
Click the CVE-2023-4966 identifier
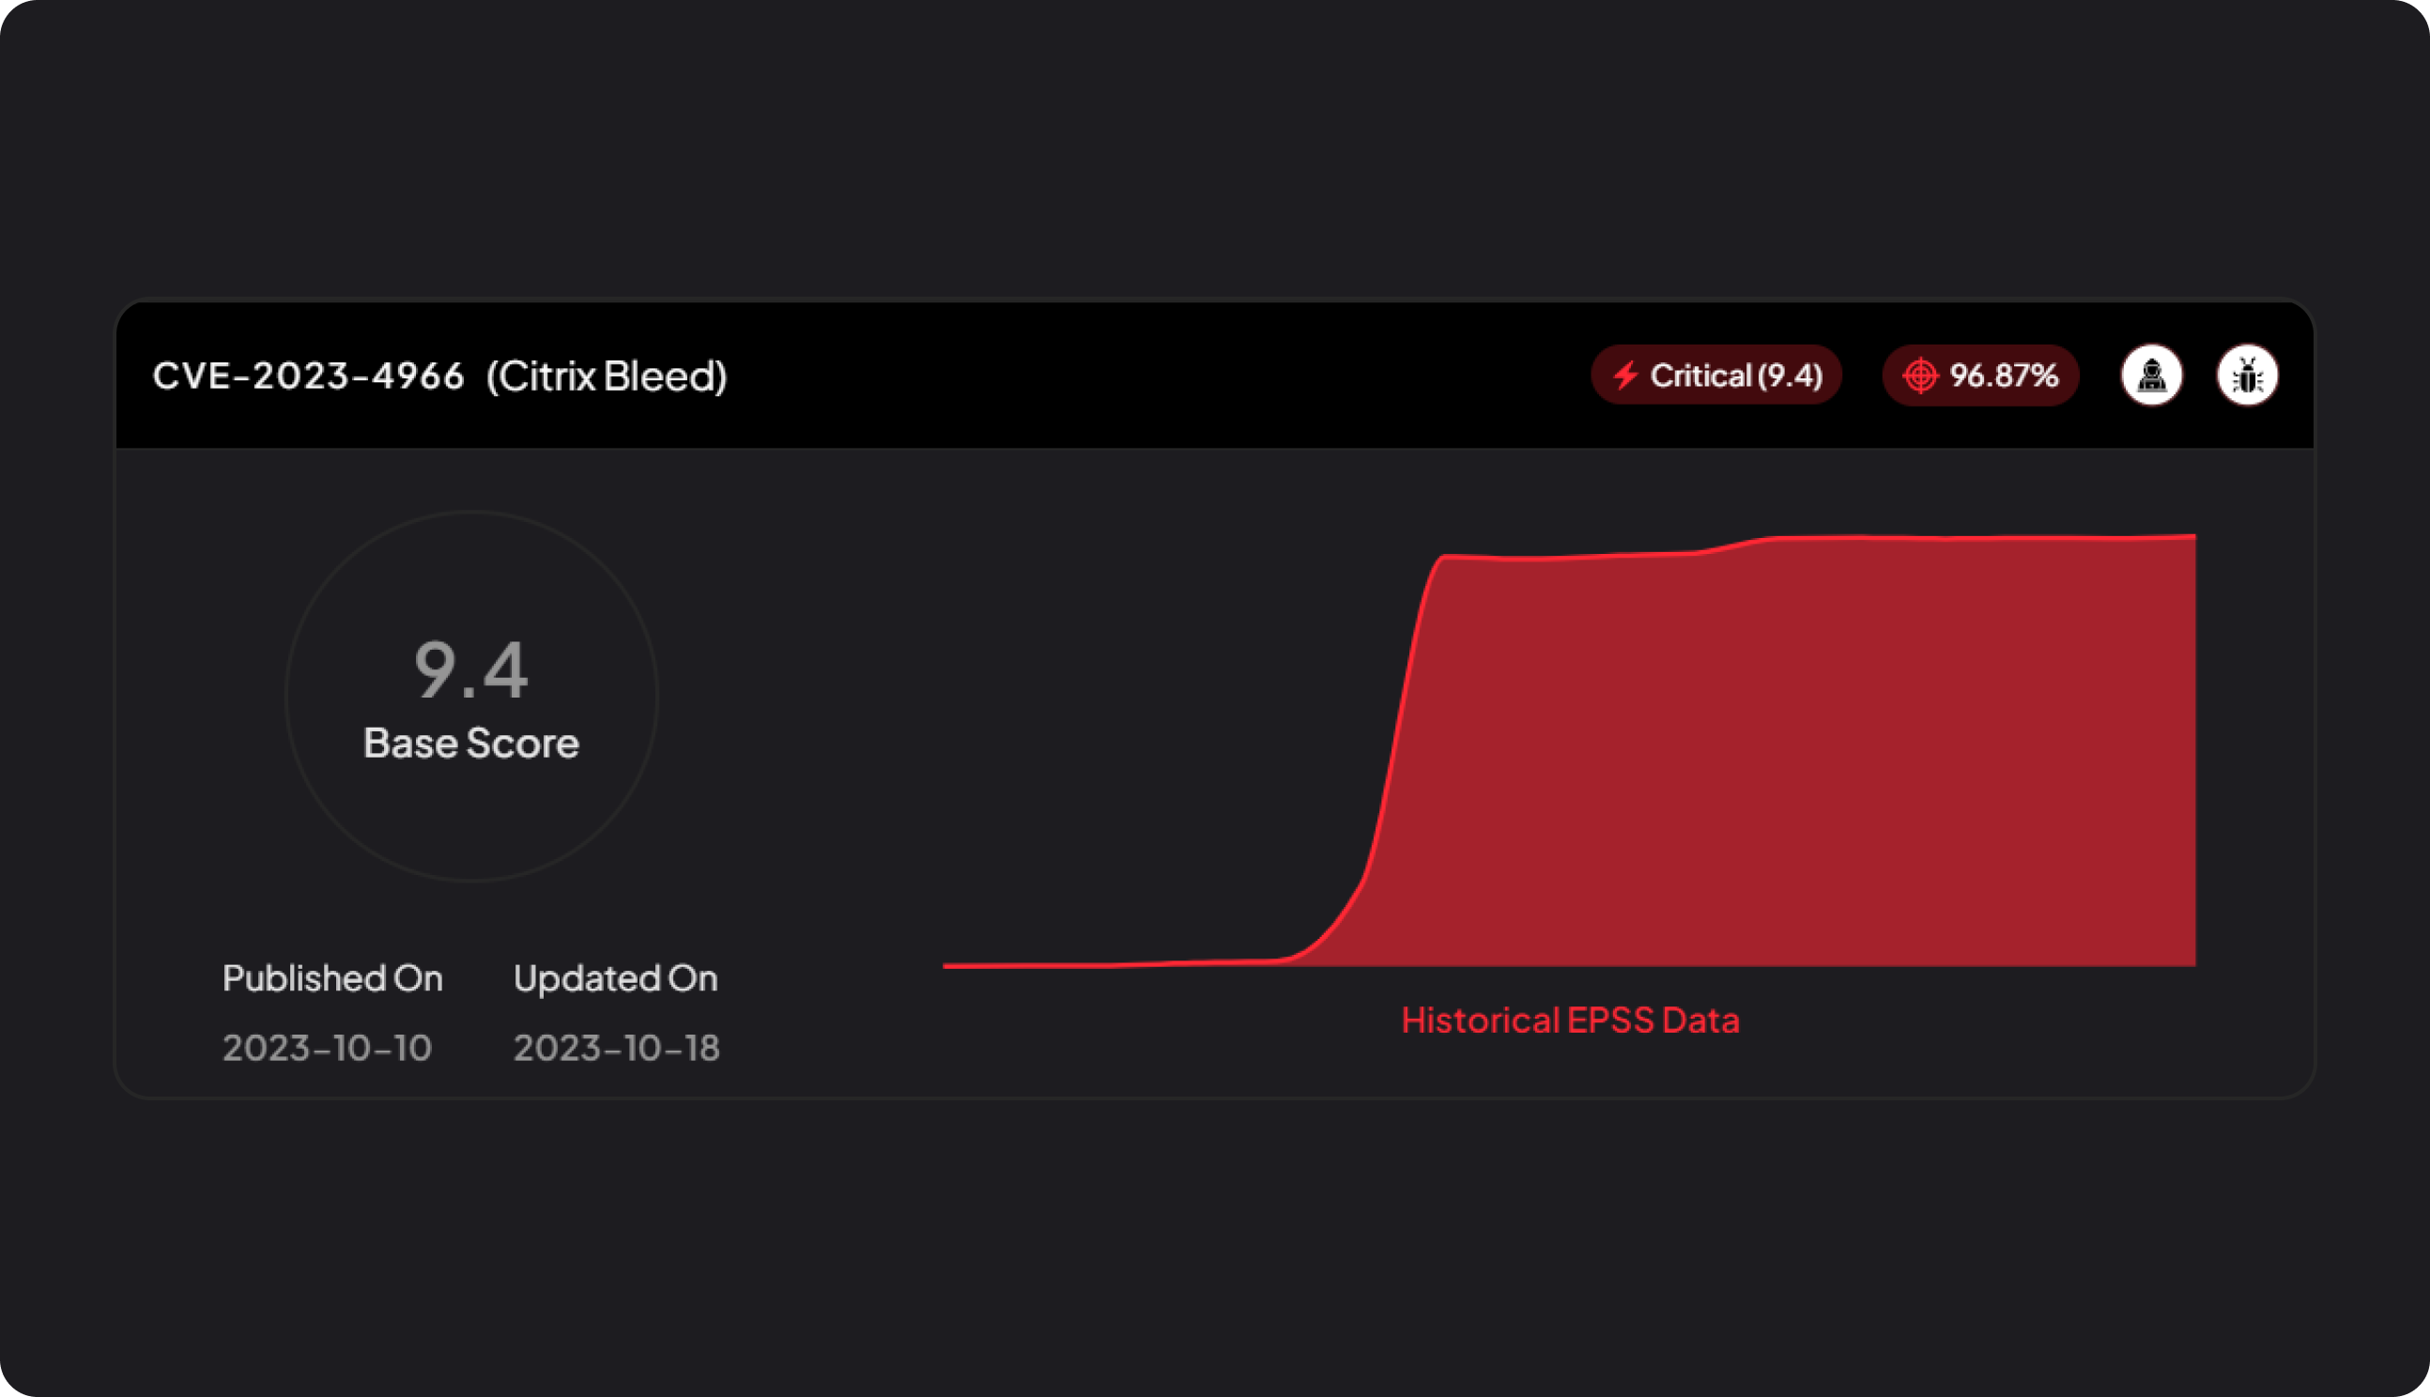(308, 376)
